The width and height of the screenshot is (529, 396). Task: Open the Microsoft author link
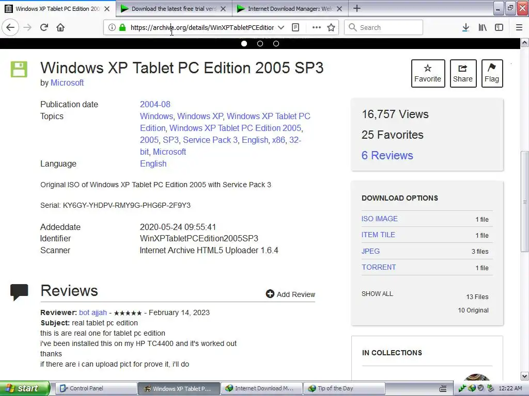[x=67, y=83]
